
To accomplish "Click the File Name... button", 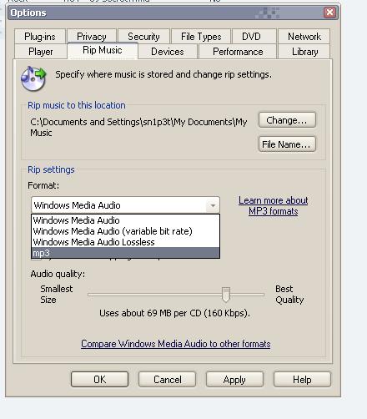I will [x=287, y=144].
